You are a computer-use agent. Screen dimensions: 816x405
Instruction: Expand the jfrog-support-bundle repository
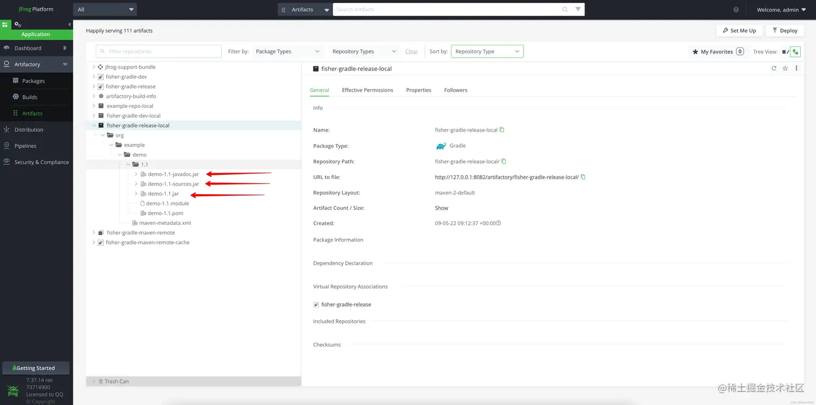[94, 67]
